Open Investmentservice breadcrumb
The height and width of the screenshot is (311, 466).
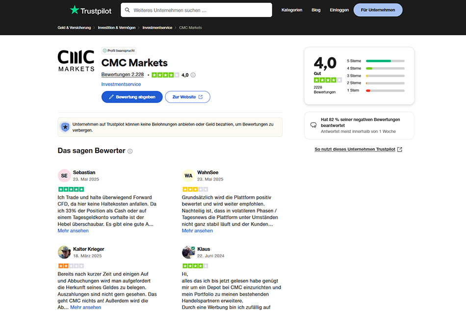(x=157, y=27)
